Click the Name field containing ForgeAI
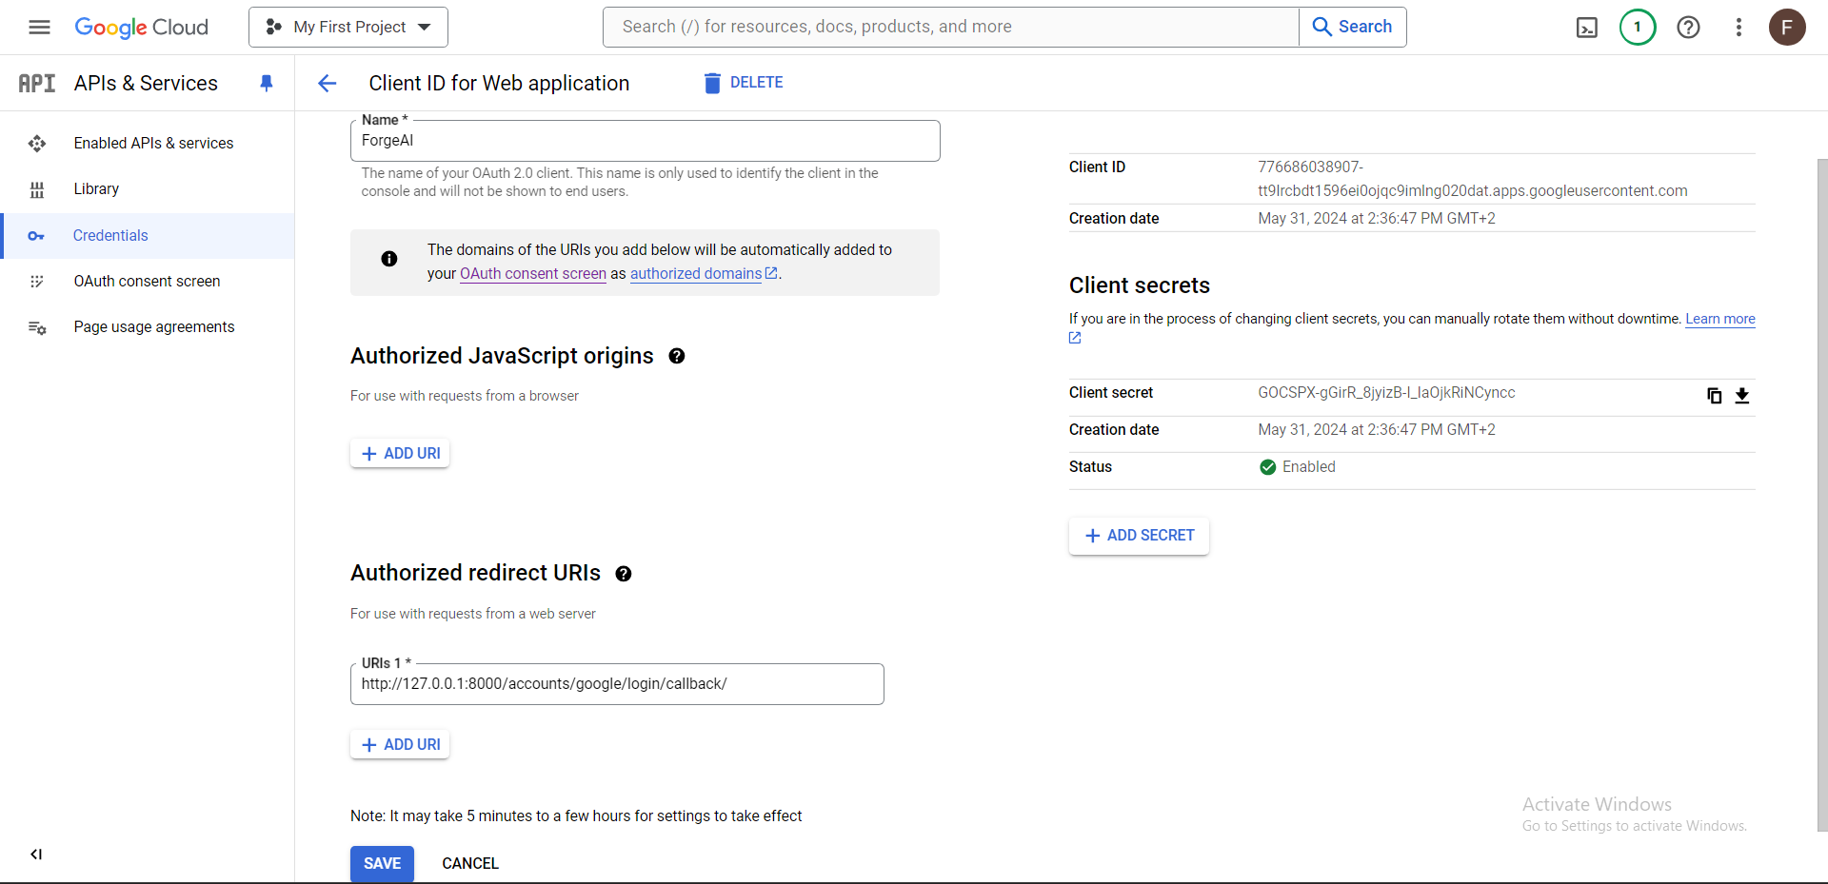The image size is (1828, 884). [x=645, y=141]
